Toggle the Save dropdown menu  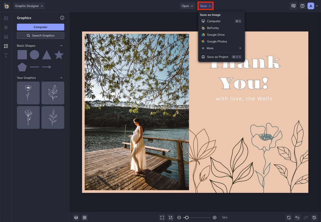tap(205, 6)
